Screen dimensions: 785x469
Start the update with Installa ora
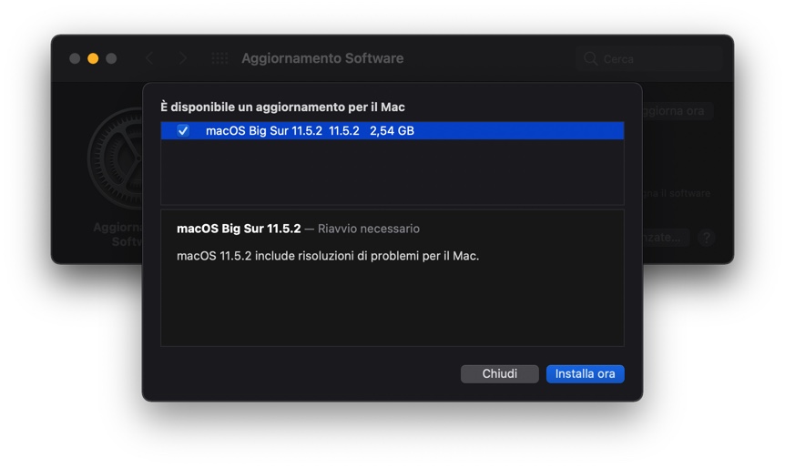pos(586,374)
